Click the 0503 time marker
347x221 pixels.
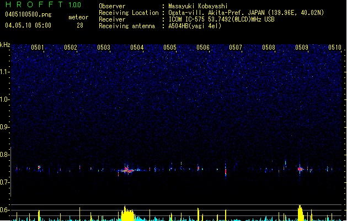pyautogui.click(x=104, y=48)
